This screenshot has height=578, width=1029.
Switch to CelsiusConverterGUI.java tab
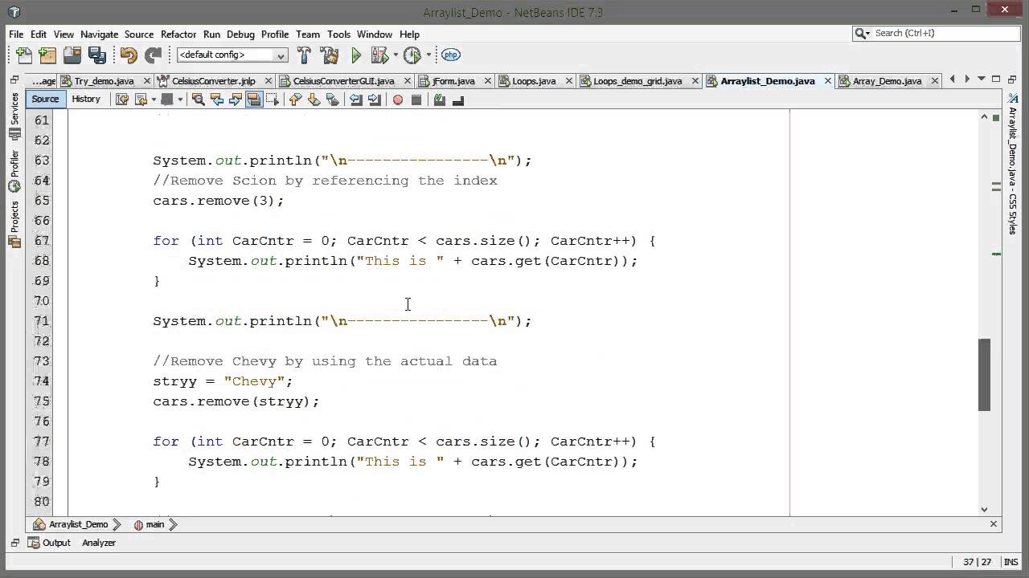point(343,81)
